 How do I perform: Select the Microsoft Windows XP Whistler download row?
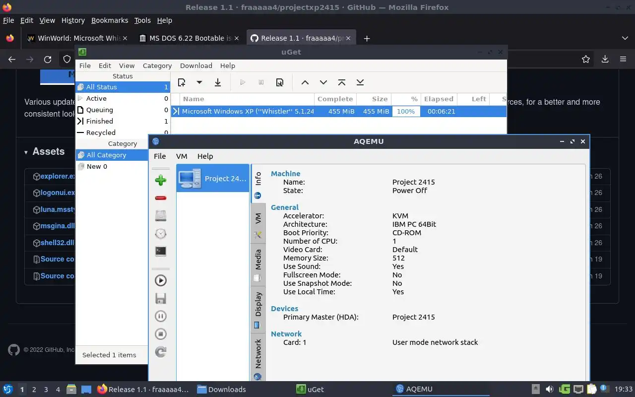tap(339, 111)
